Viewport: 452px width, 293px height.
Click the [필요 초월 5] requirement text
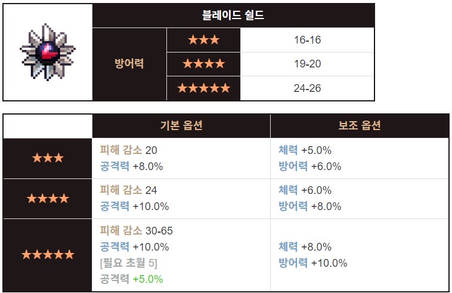tap(129, 263)
